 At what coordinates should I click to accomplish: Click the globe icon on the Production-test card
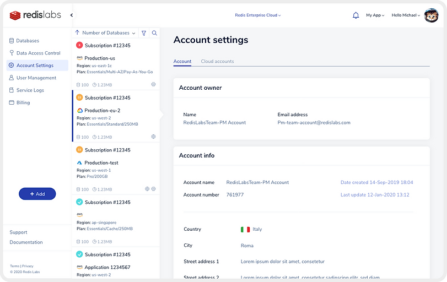[x=147, y=189]
